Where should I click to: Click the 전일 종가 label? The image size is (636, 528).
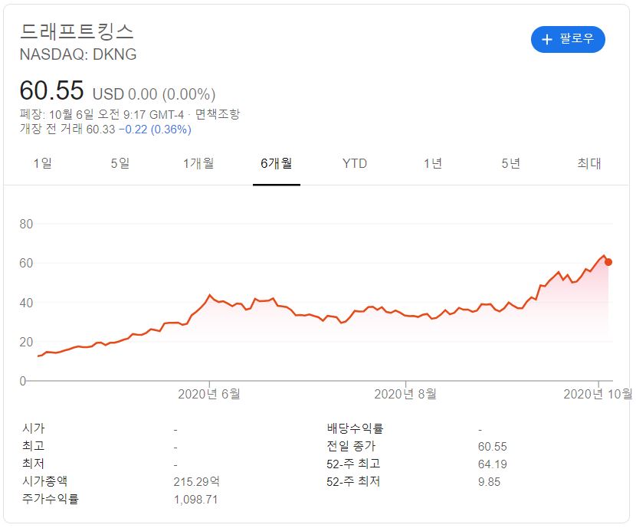[351, 446]
